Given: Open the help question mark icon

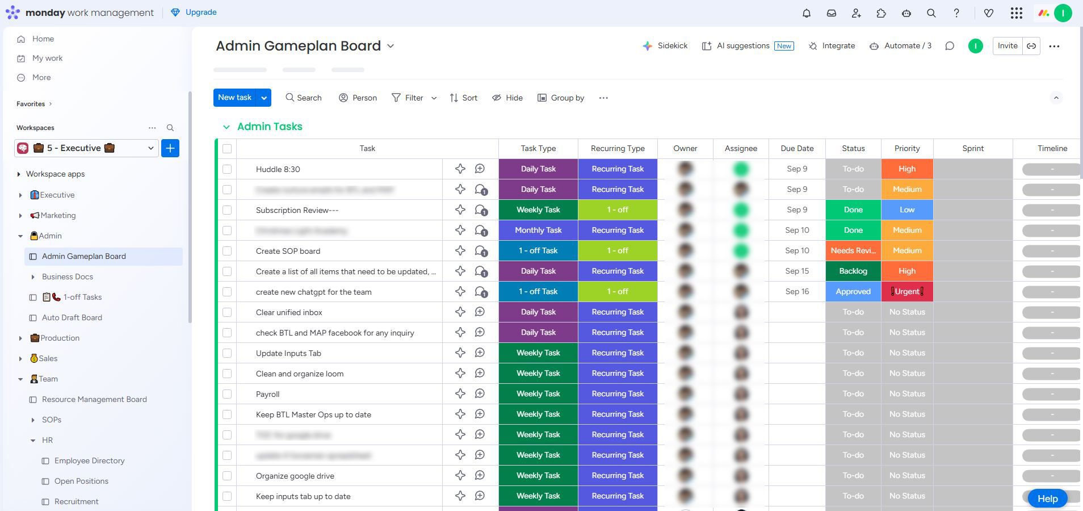Looking at the screenshot, I should (x=956, y=13).
